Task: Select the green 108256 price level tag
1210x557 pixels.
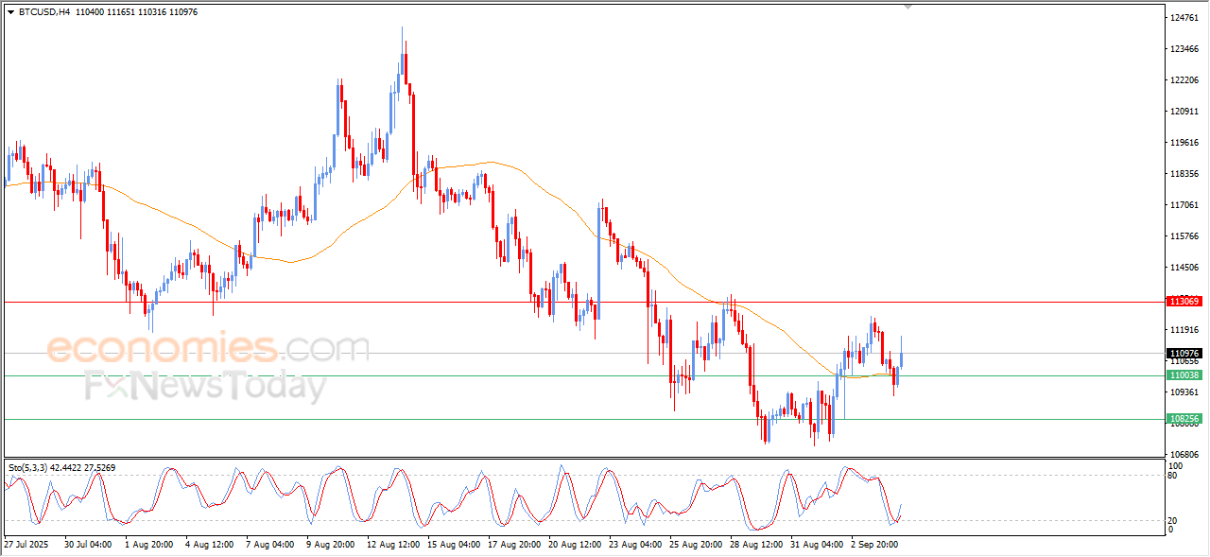Action: pos(1184,418)
